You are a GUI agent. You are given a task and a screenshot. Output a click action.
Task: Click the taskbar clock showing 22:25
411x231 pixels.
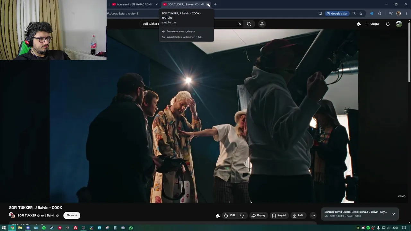(395, 228)
